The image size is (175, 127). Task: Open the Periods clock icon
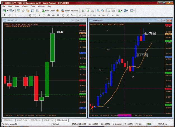(x=125, y=11)
